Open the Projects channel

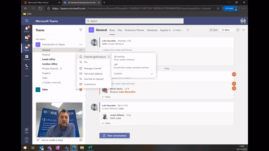[46, 73]
